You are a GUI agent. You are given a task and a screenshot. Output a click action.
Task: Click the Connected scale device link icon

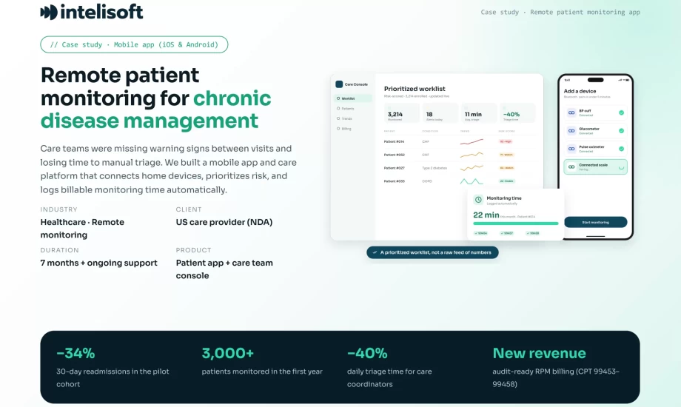[571, 166]
